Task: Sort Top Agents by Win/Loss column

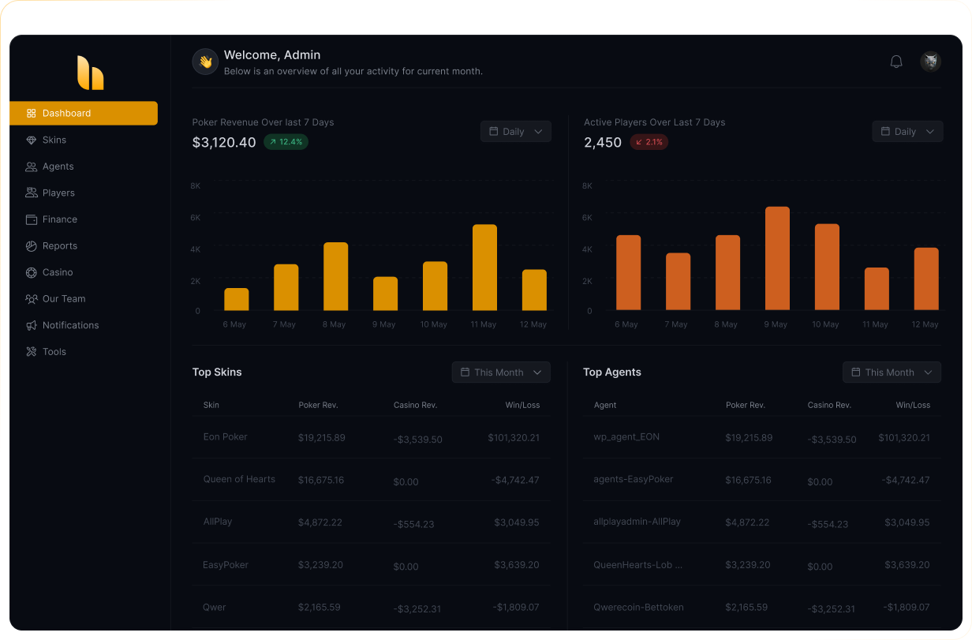Action: pyautogui.click(x=913, y=406)
